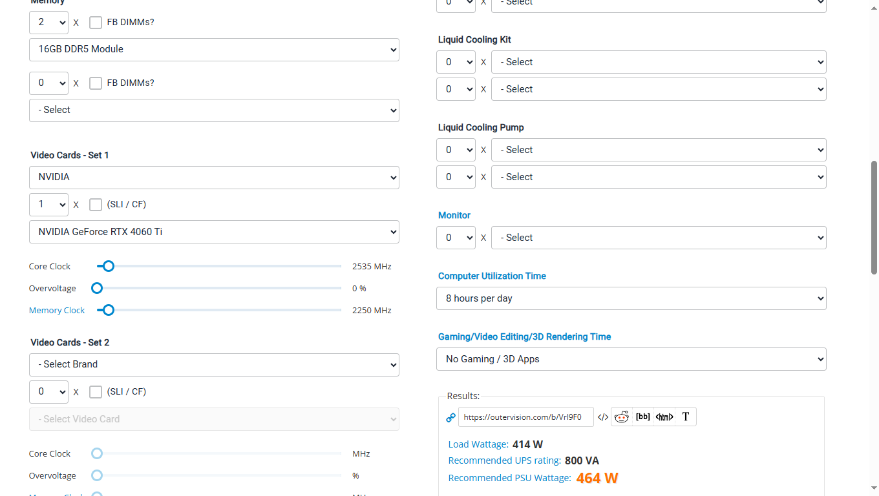The height and width of the screenshot is (496, 879).
Task: Click the chain link icon beside results URL
Action: pos(451,417)
